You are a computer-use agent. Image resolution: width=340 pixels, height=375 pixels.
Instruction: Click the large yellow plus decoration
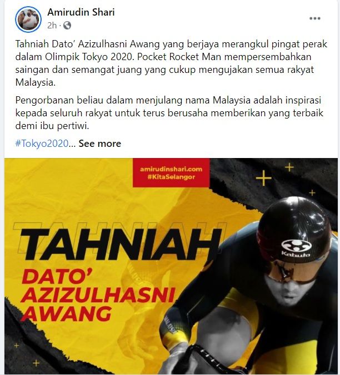[263, 178]
